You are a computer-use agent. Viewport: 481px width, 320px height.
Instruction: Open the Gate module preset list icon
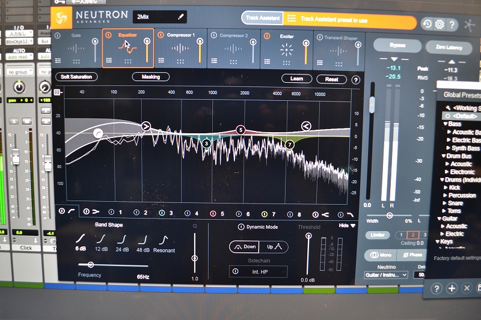58,61
